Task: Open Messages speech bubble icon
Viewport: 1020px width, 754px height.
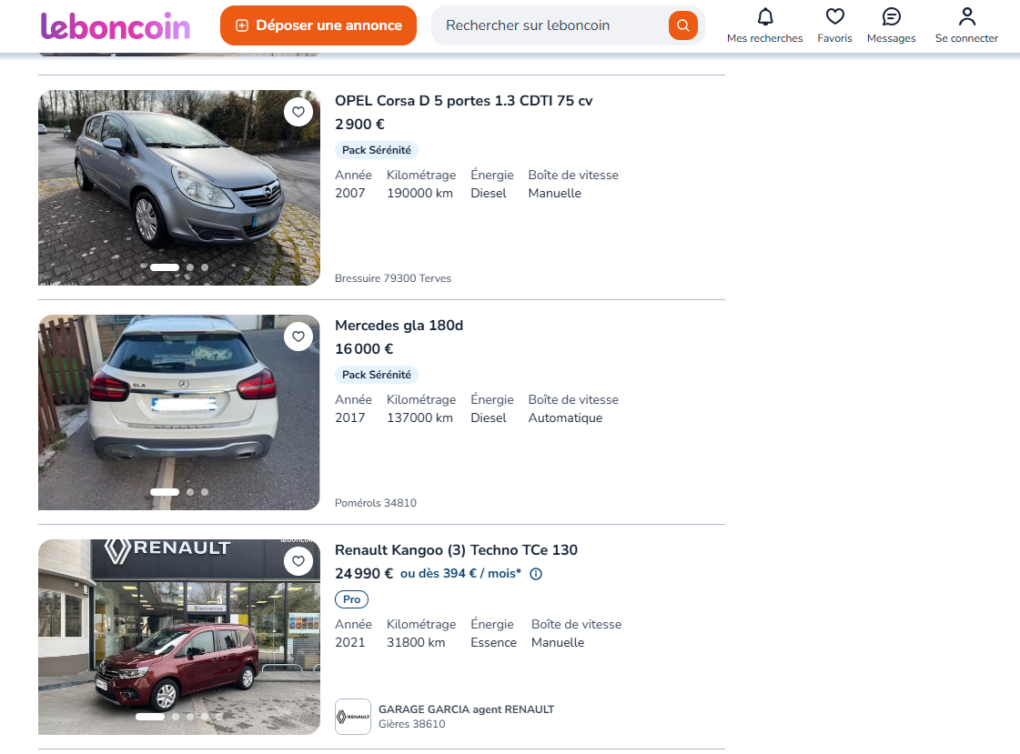Action: tap(891, 17)
